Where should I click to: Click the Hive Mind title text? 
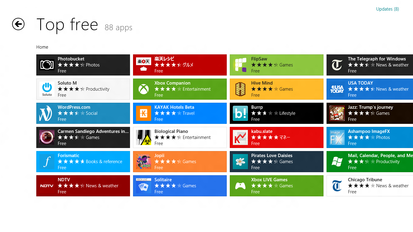[262, 83]
